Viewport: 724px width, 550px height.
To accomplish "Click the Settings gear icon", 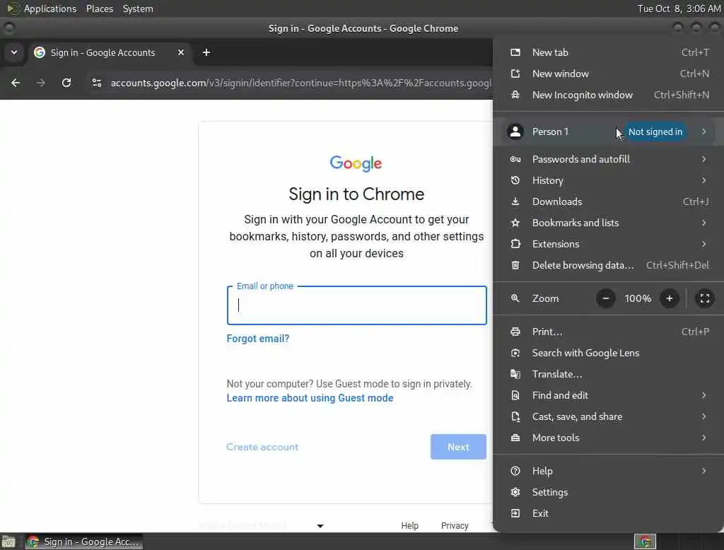I will [x=515, y=492].
